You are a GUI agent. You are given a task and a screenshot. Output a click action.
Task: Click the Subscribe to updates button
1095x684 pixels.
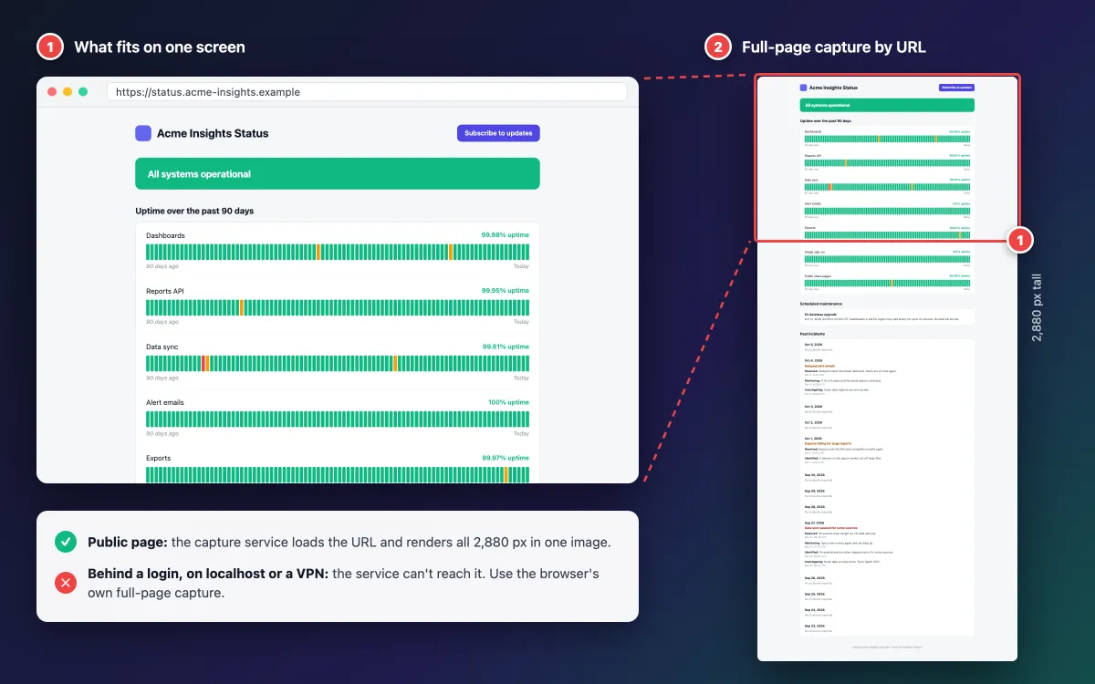click(498, 133)
